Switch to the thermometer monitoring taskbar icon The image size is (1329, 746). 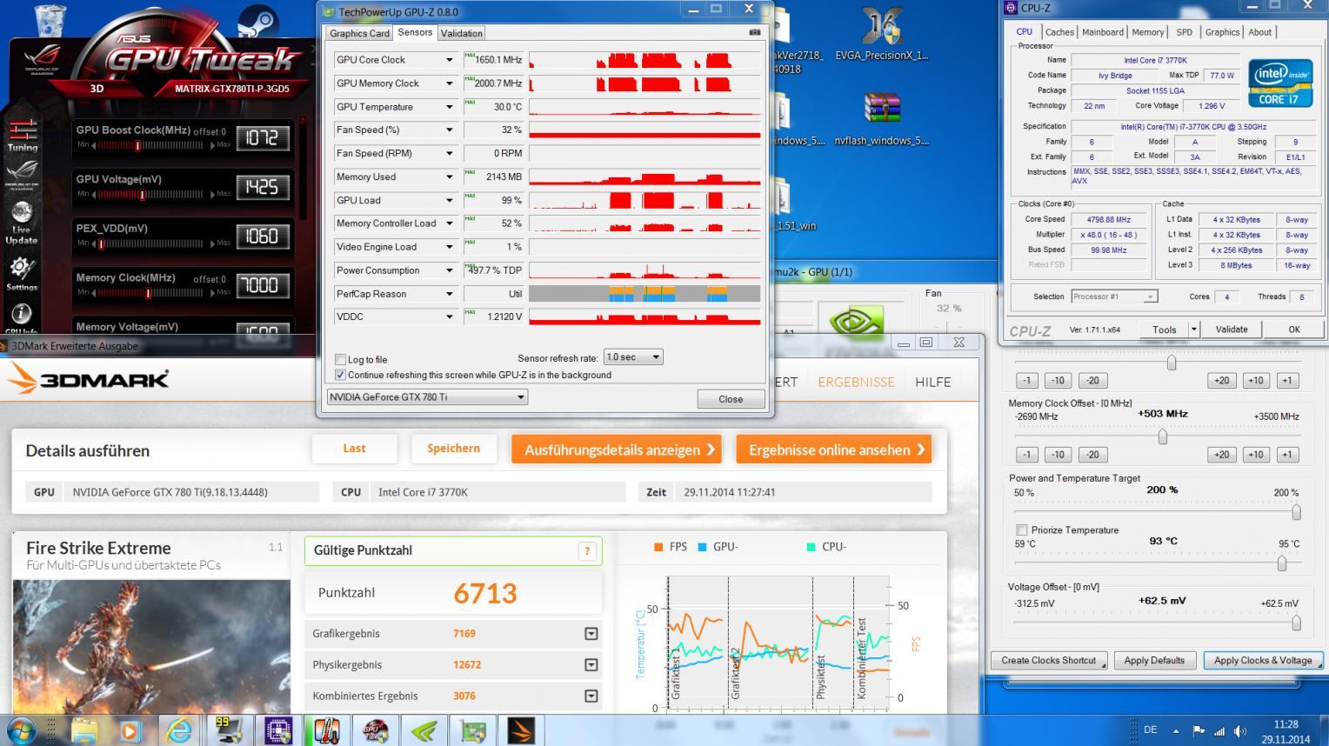[326, 731]
